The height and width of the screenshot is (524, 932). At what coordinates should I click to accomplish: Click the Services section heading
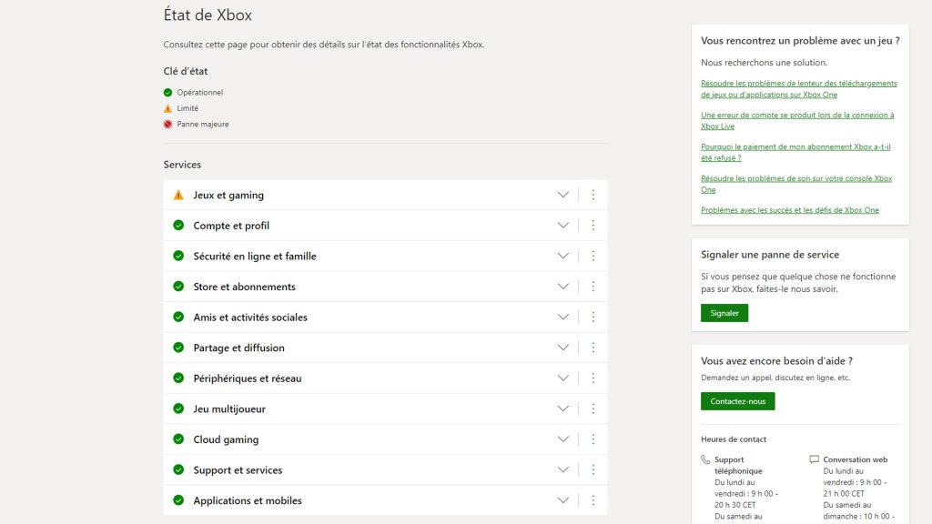[182, 165]
